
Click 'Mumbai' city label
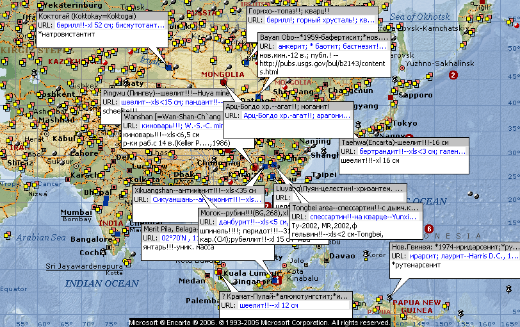(76, 212)
